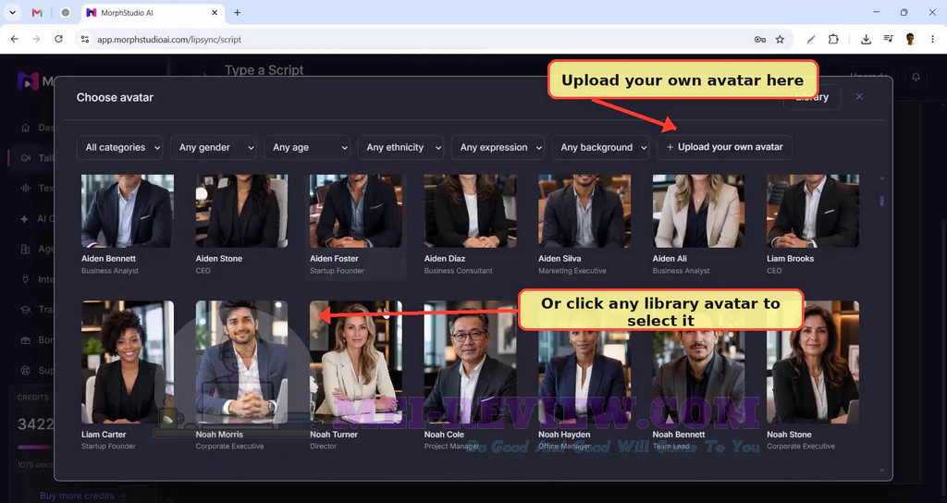947x503 pixels.
Task: Expand the tab search dropdown
Action: click(x=12, y=13)
